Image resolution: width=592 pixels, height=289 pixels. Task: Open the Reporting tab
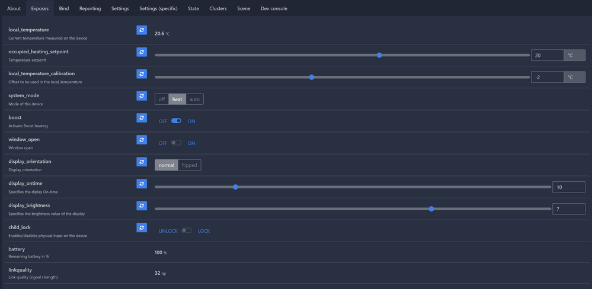coord(90,8)
